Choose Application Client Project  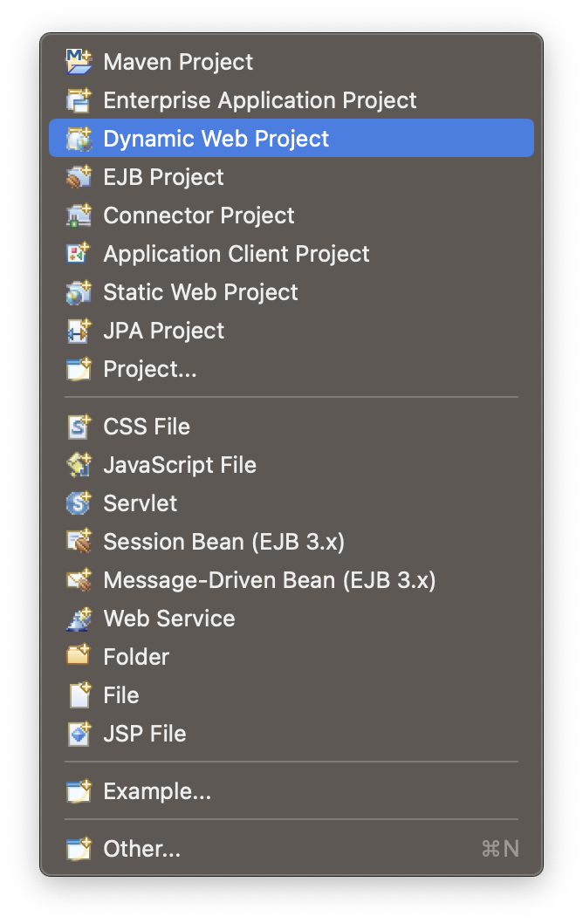click(236, 254)
